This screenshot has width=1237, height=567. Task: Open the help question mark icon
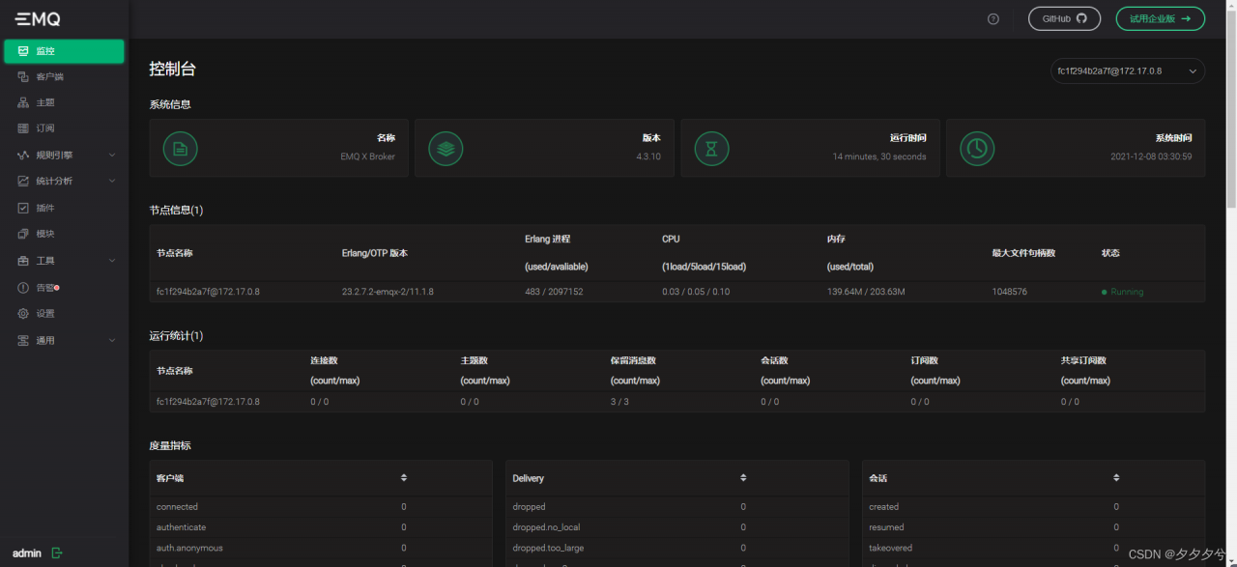coord(993,18)
